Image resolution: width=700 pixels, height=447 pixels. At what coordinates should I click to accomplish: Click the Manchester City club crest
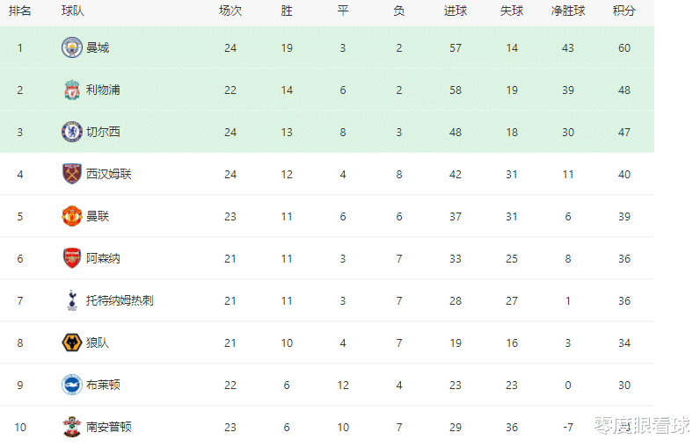[71, 47]
